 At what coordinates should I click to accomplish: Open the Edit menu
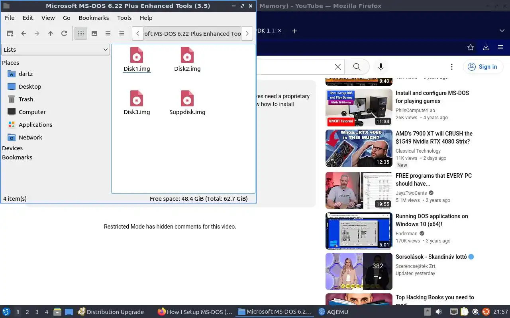pos(28,18)
